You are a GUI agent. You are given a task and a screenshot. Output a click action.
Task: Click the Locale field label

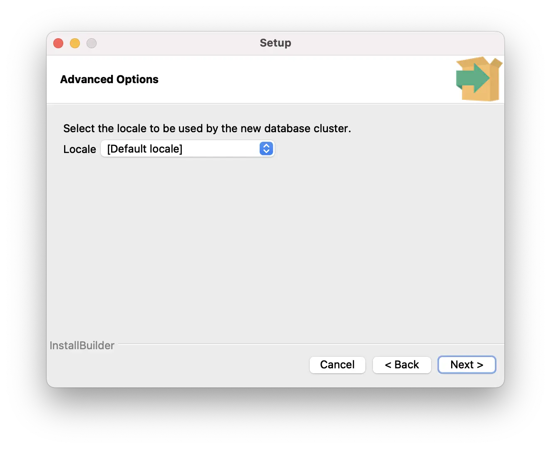tap(79, 149)
